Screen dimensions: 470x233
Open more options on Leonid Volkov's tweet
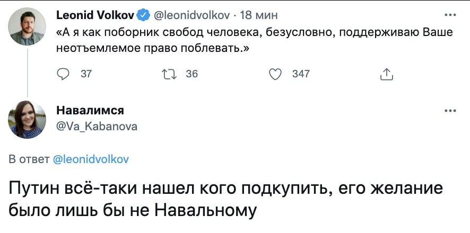pyautogui.click(x=450, y=15)
